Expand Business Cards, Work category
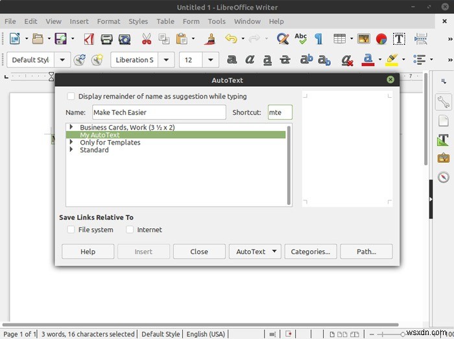 click(x=71, y=127)
